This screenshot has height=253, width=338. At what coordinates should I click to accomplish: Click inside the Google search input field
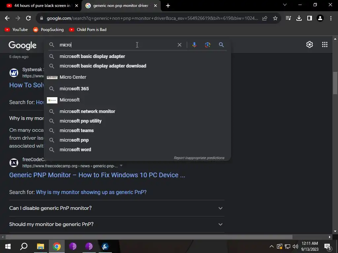(x=117, y=45)
